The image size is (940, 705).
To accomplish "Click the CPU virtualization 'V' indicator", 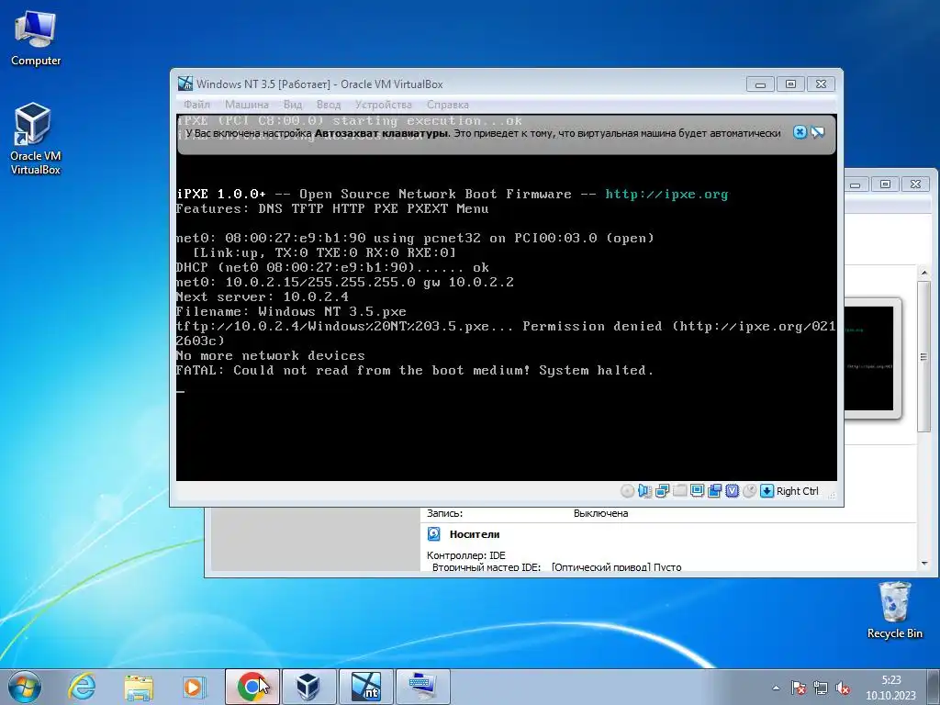I will coord(732,491).
